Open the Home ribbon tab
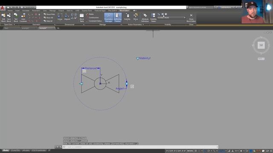Screen dimensions: 273x153 (x=10, y=11)
